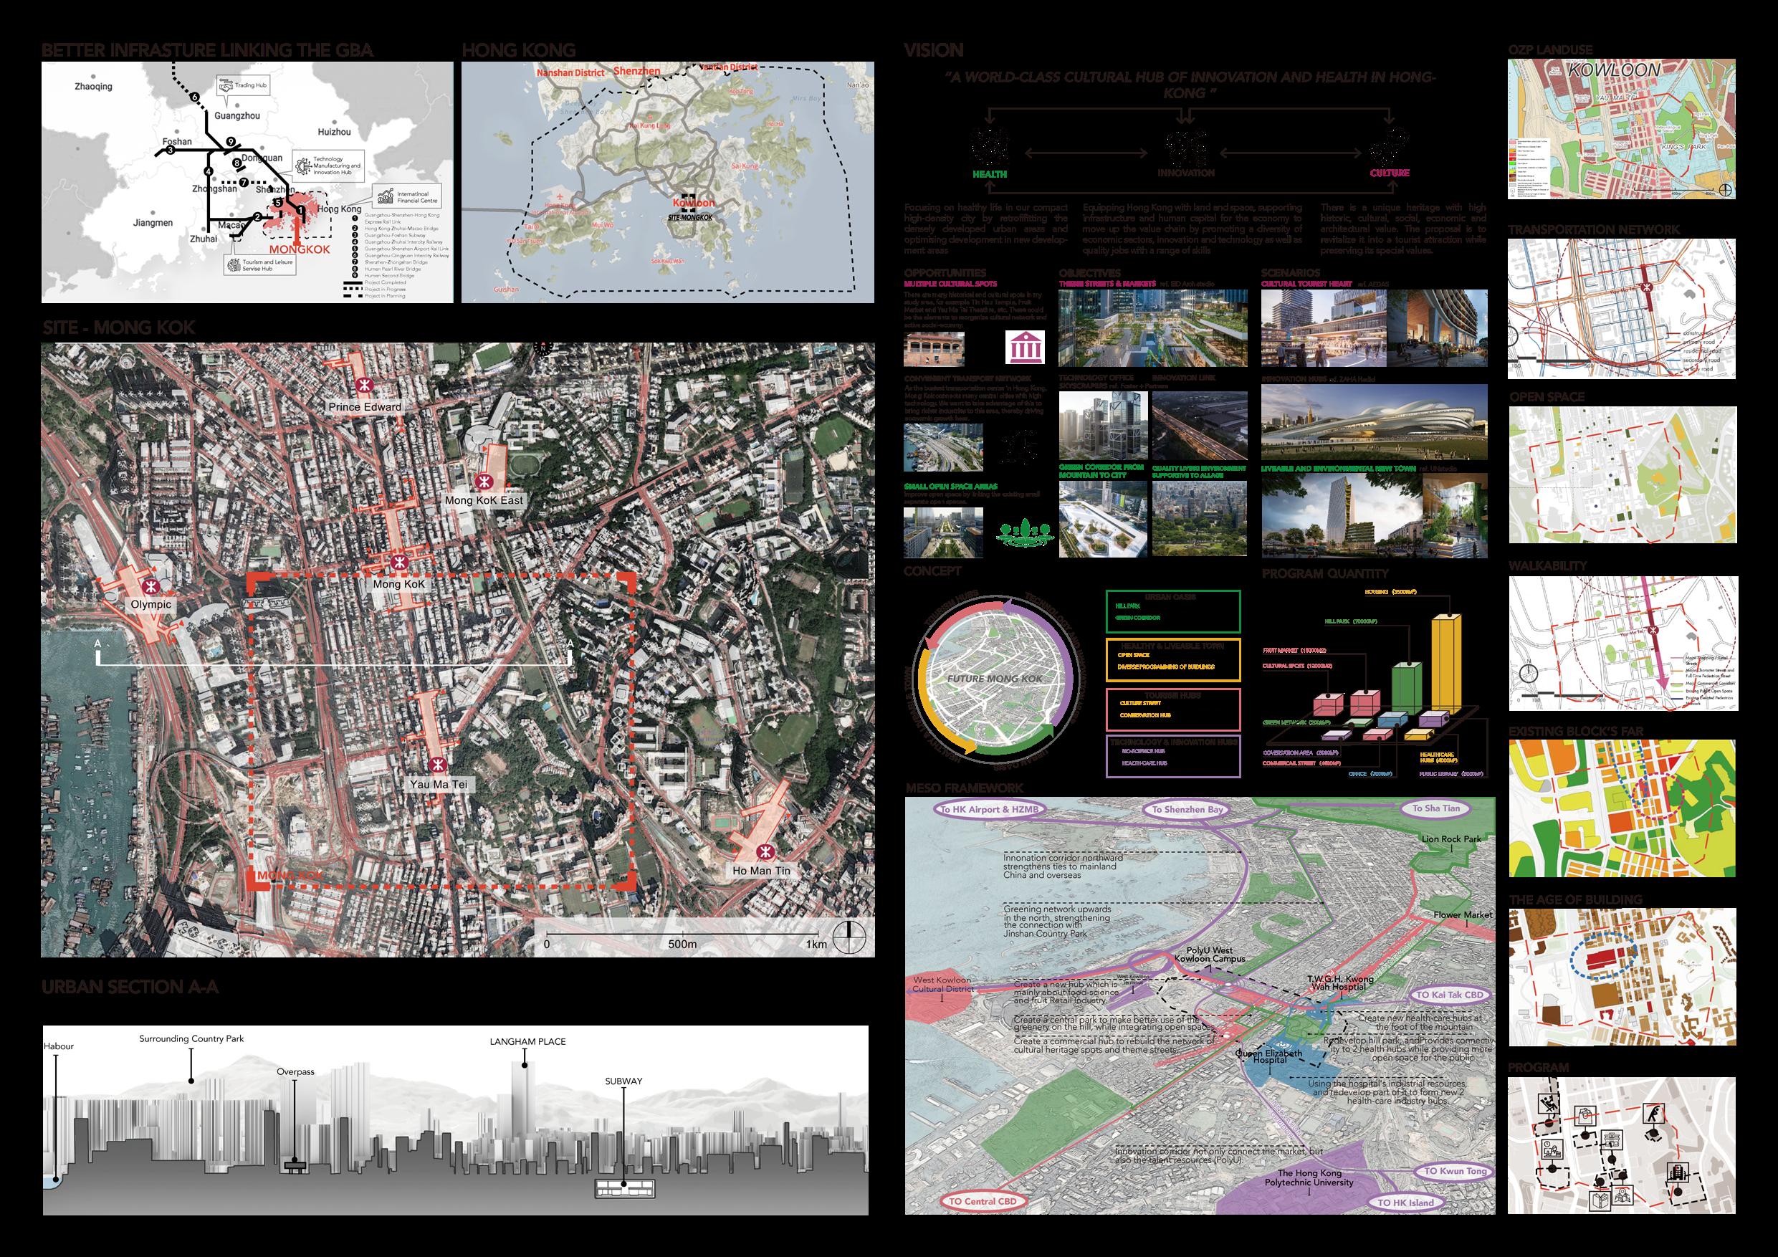
Task: Click the north arrow beside the 1km scale bar
Action: (x=849, y=937)
